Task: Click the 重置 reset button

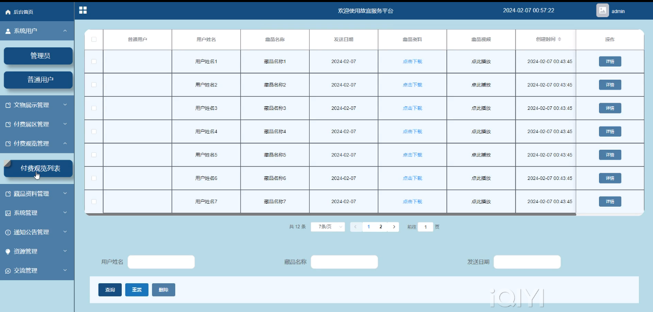Action: tap(137, 290)
